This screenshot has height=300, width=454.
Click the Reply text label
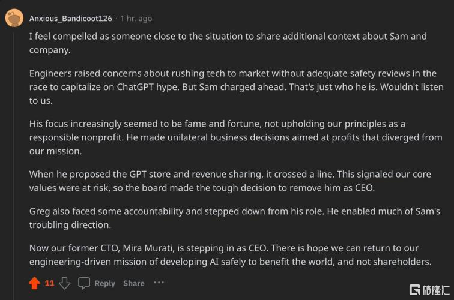(x=104, y=283)
